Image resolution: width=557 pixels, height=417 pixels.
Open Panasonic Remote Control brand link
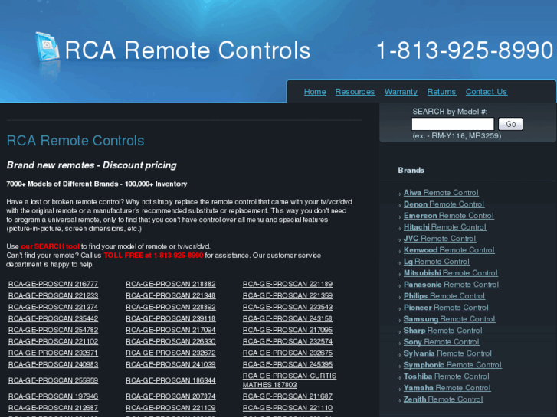451,285
